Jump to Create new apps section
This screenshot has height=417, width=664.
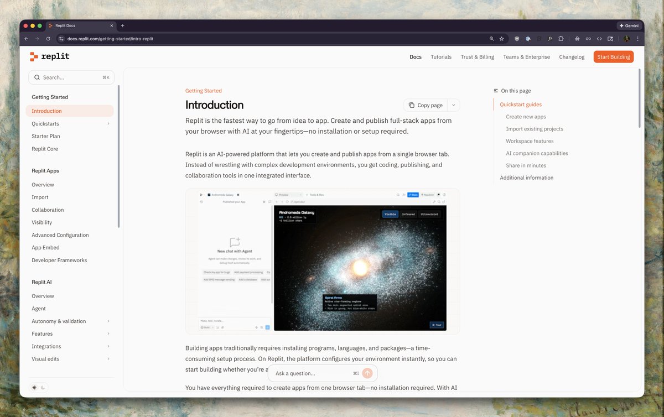[x=526, y=117]
